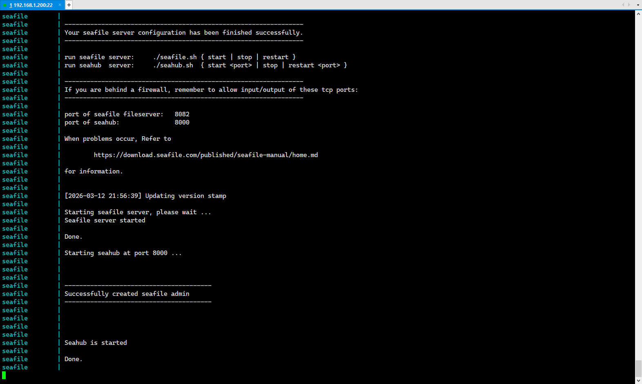The image size is (642, 384).
Task: Open a new session tab with plus button
Action: click(x=69, y=5)
